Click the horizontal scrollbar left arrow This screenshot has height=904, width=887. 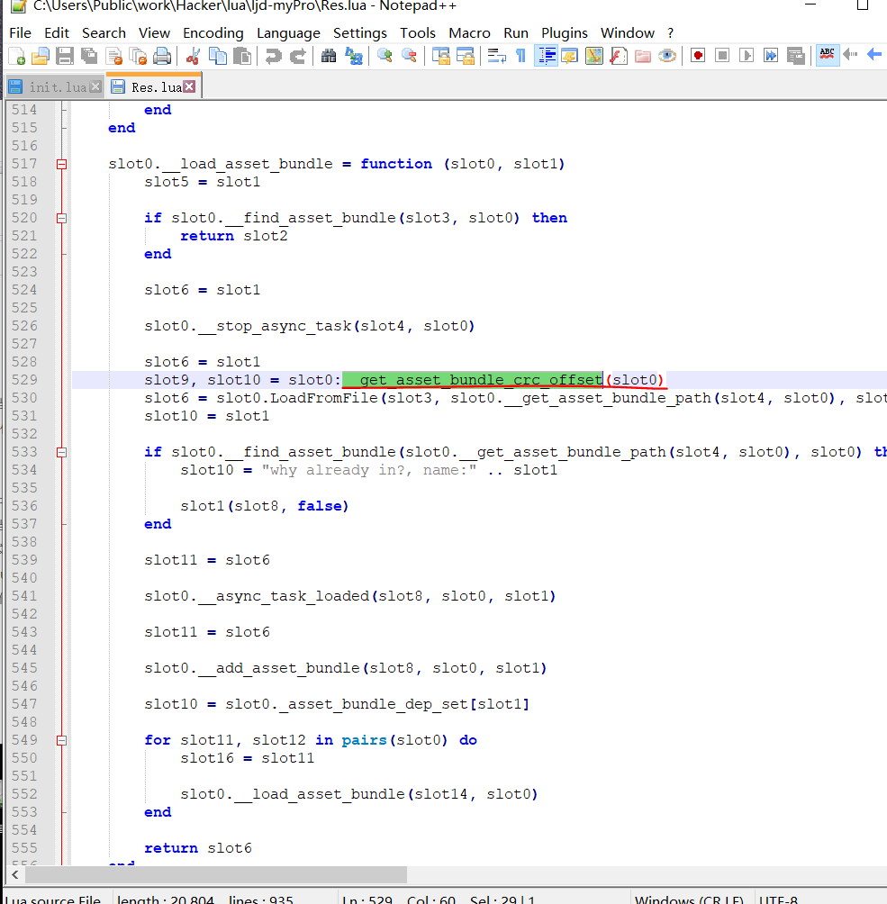pos(15,874)
